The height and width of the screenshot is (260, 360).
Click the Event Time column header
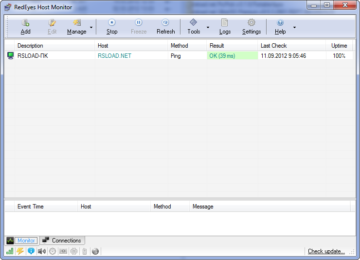46,207
